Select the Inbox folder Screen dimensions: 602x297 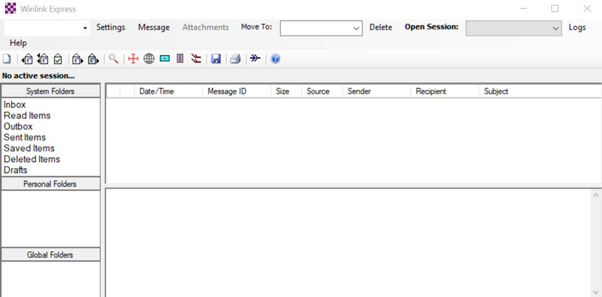15,105
